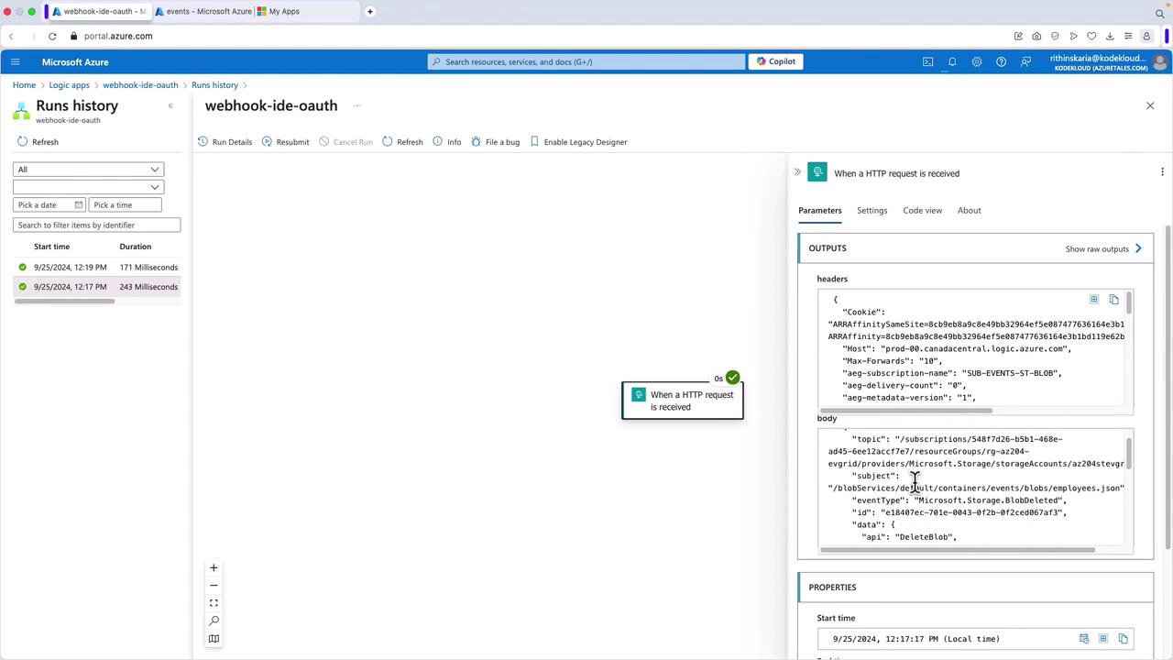Close the webhook-ide-oauth blade
1173x660 pixels.
point(1150,105)
